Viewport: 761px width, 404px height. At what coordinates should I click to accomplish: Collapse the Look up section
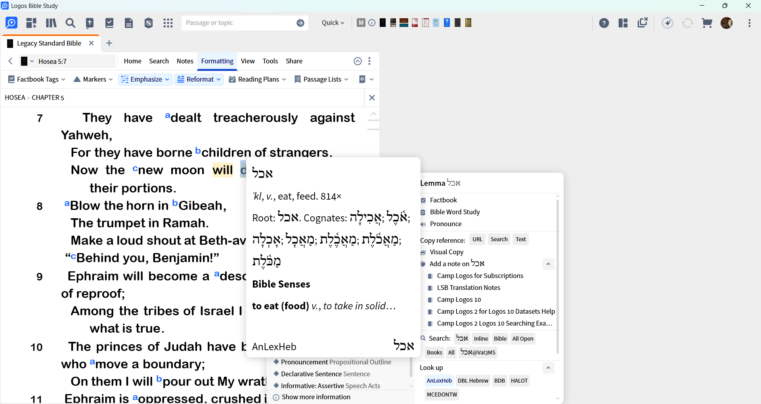[548, 368]
